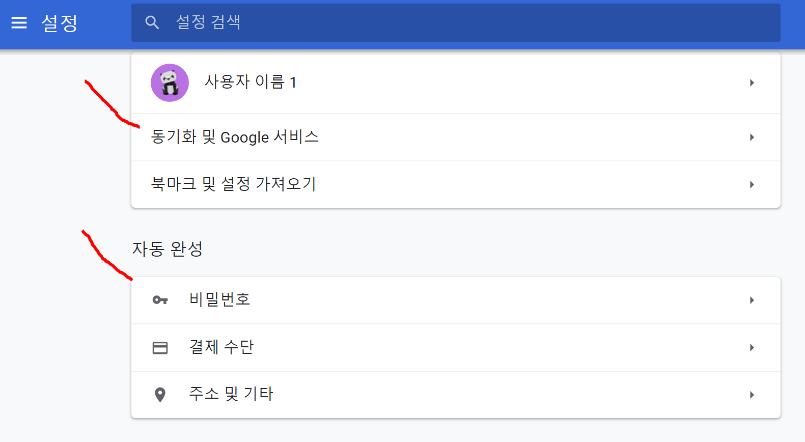The height and width of the screenshot is (442, 805).
Task: Click the key icon beside 비밀번호
Action: tap(160, 300)
